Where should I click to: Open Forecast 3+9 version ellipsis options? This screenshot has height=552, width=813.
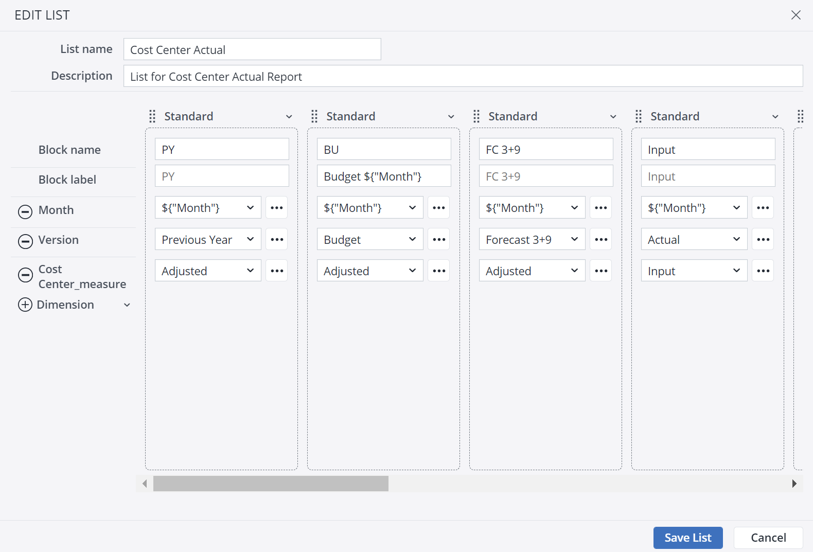(601, 239)
